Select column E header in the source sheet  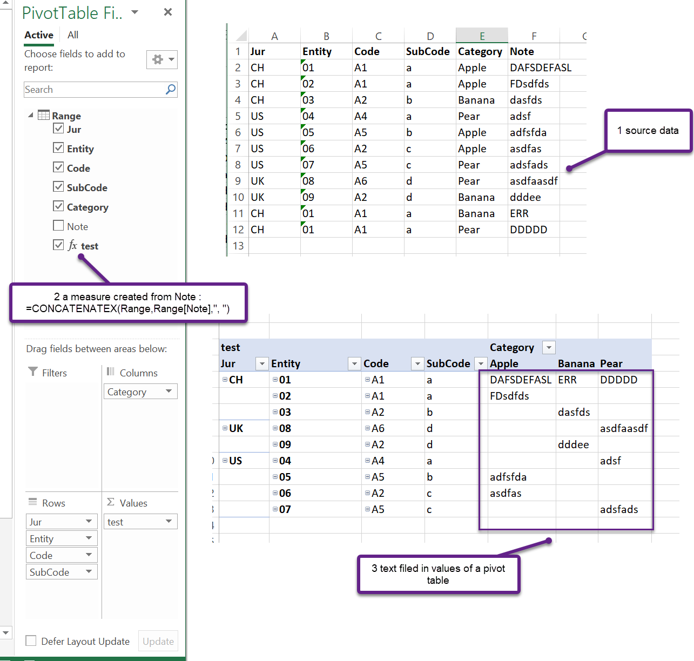click(x=482, y=36)
